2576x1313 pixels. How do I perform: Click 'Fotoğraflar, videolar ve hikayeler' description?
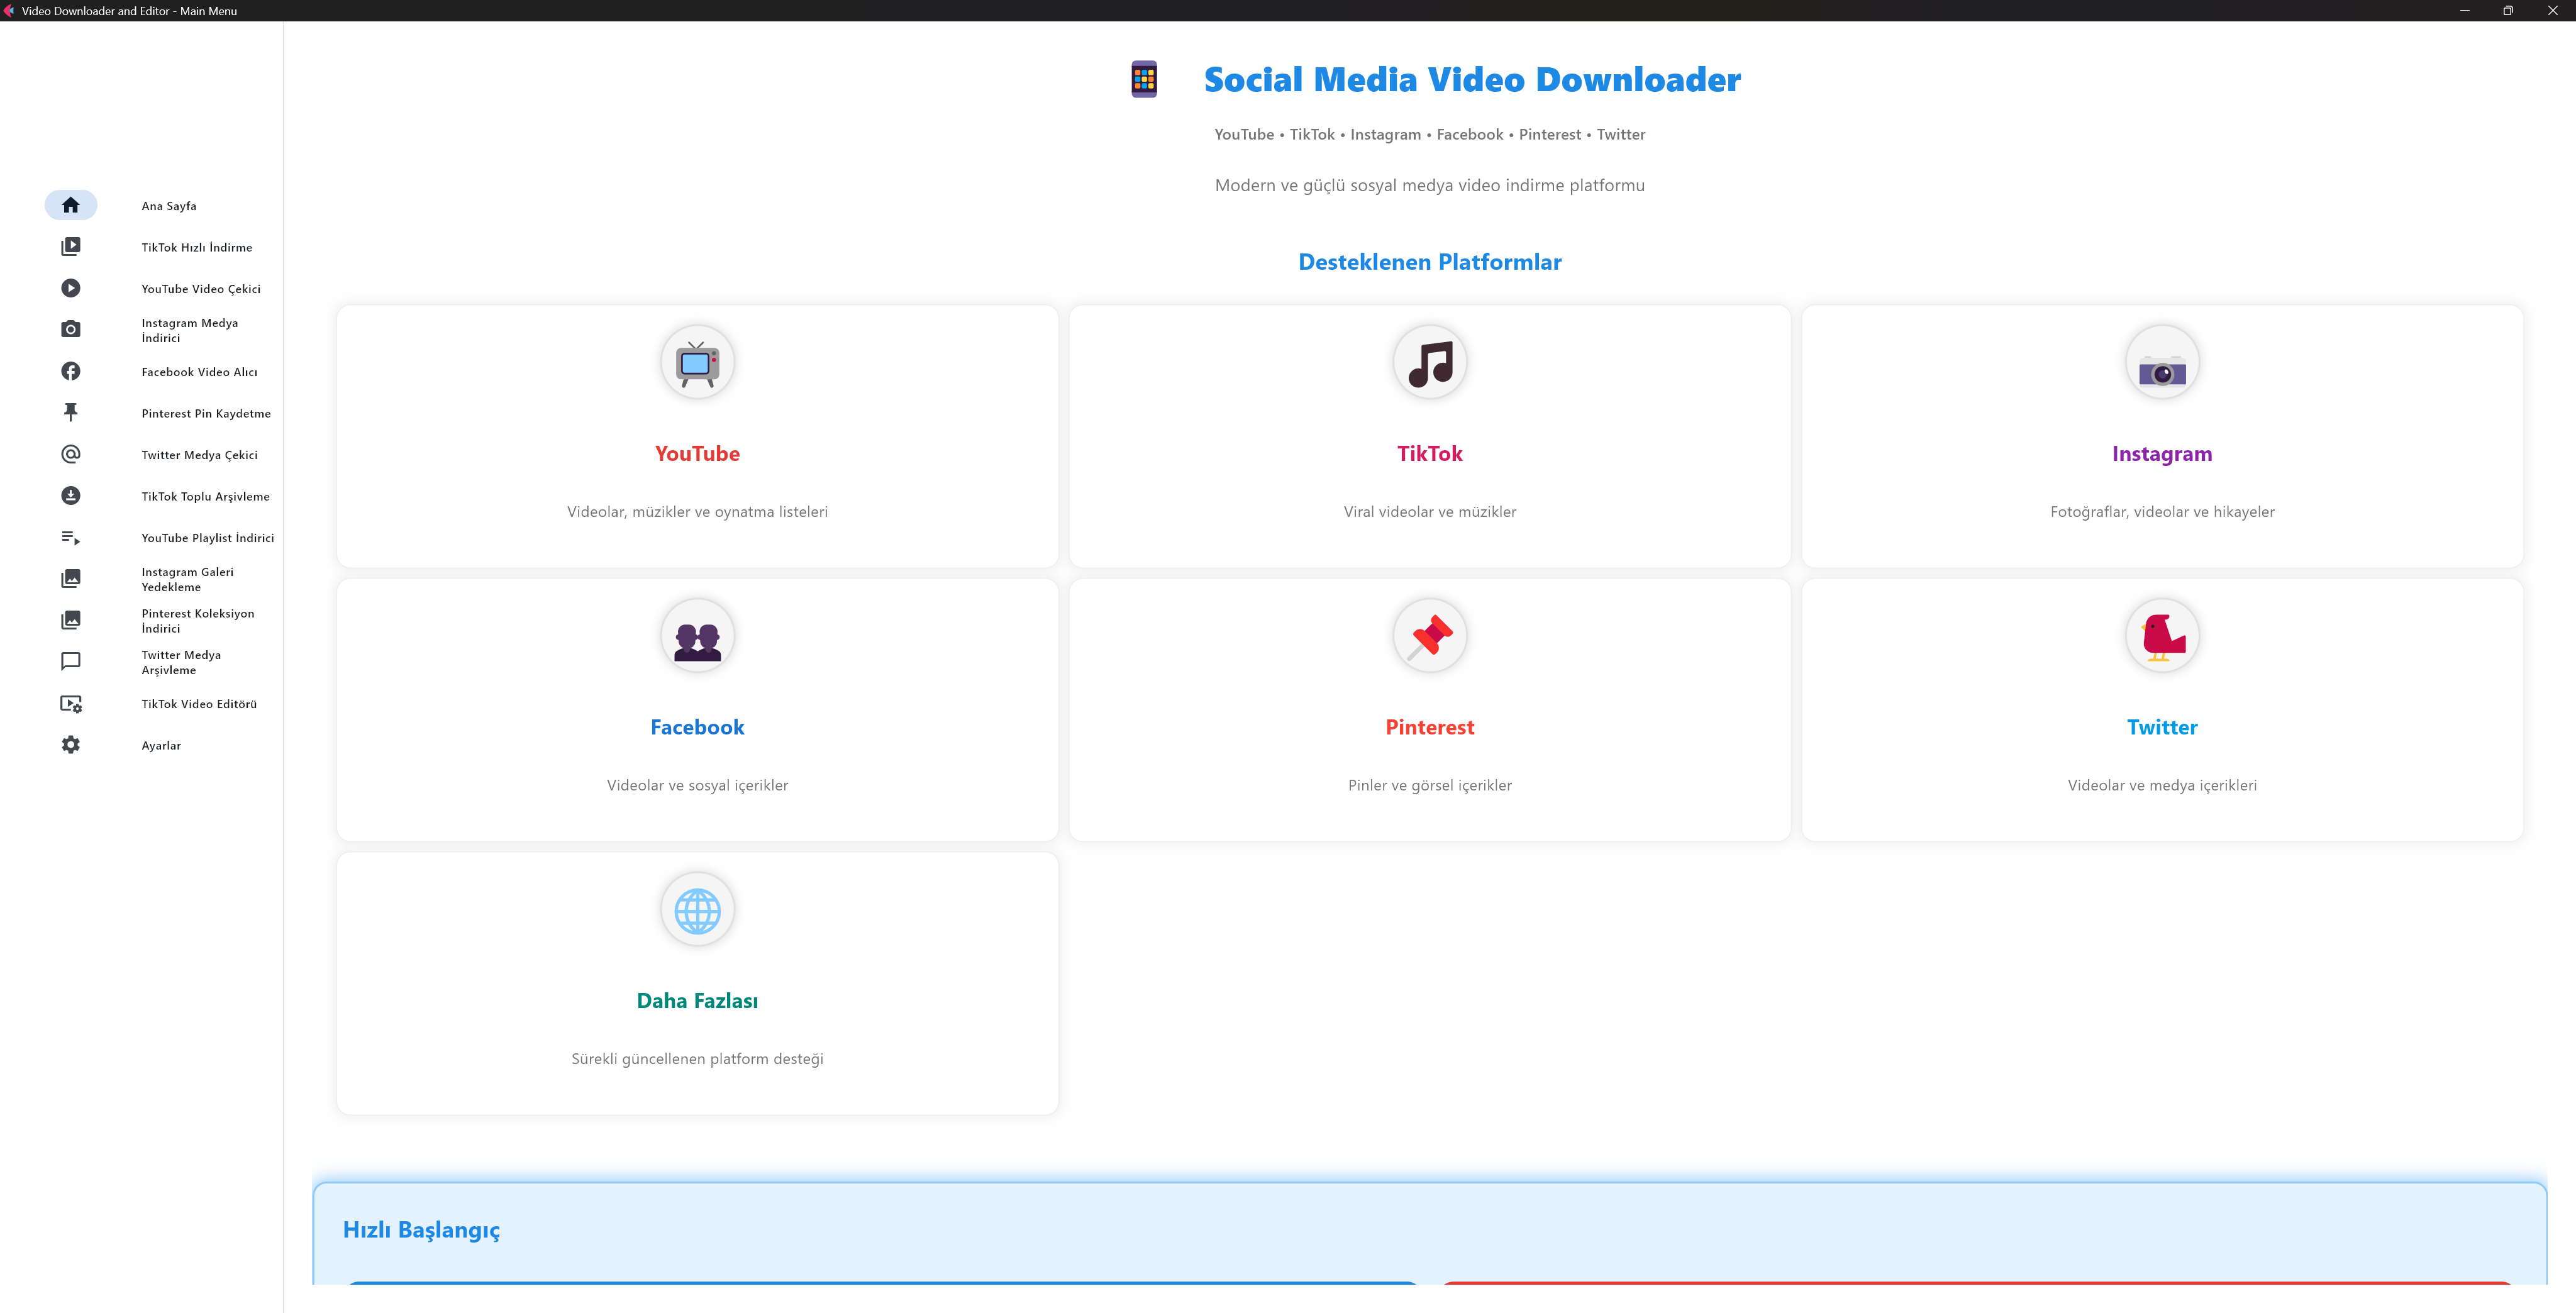tap(2162, 512)
